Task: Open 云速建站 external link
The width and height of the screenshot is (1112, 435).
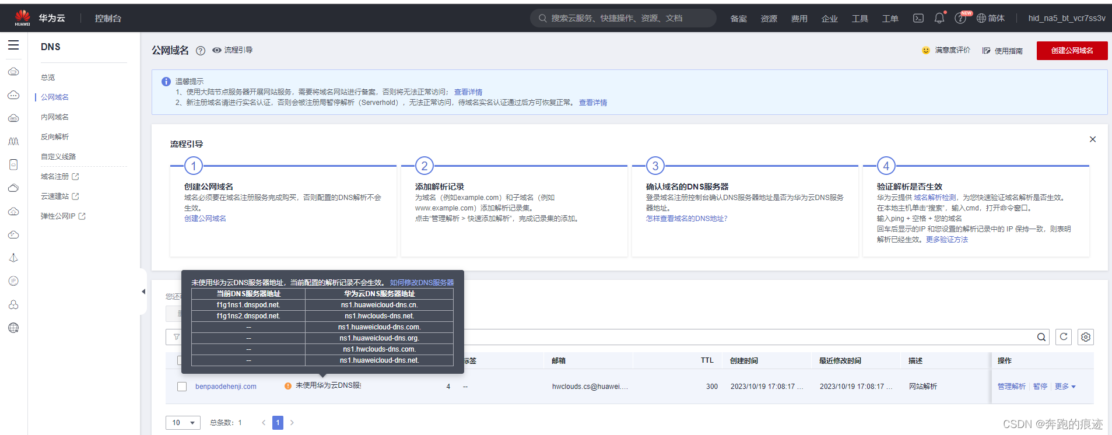Action: click(59, 197)
